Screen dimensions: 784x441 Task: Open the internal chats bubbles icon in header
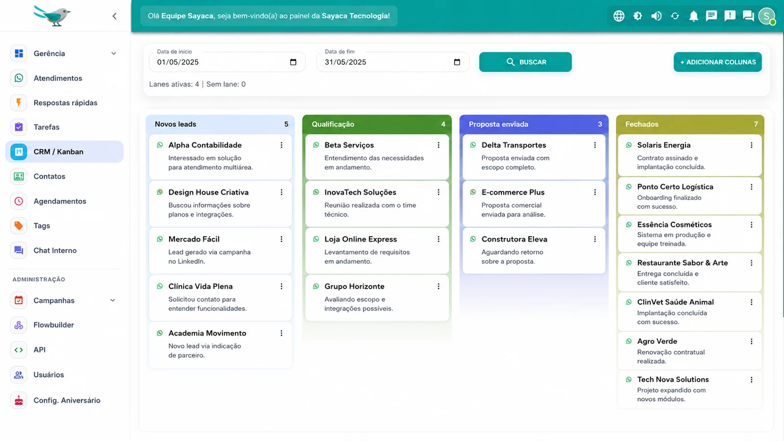click(748, 16)
